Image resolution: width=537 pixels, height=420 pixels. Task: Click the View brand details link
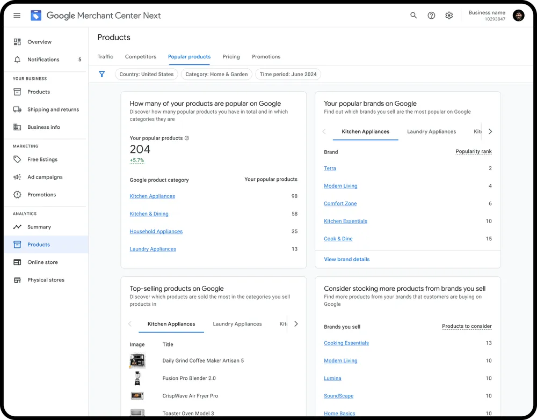coord(346,259)
